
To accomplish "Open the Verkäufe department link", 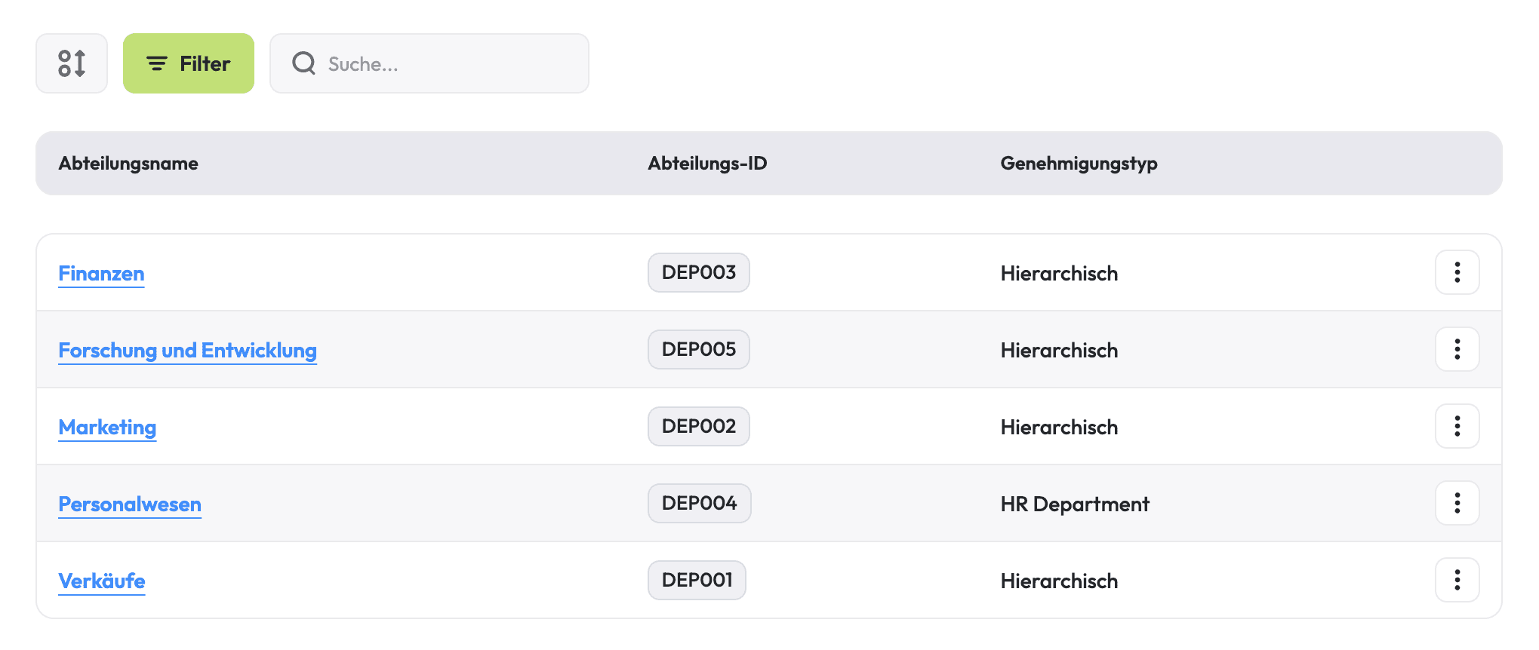I will (102, 581).
